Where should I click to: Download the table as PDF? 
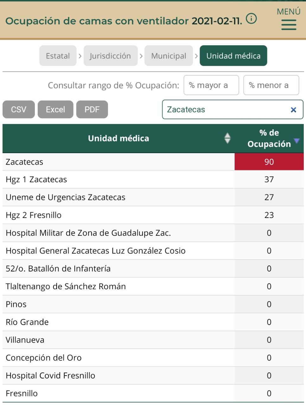[x=92, y=109]
